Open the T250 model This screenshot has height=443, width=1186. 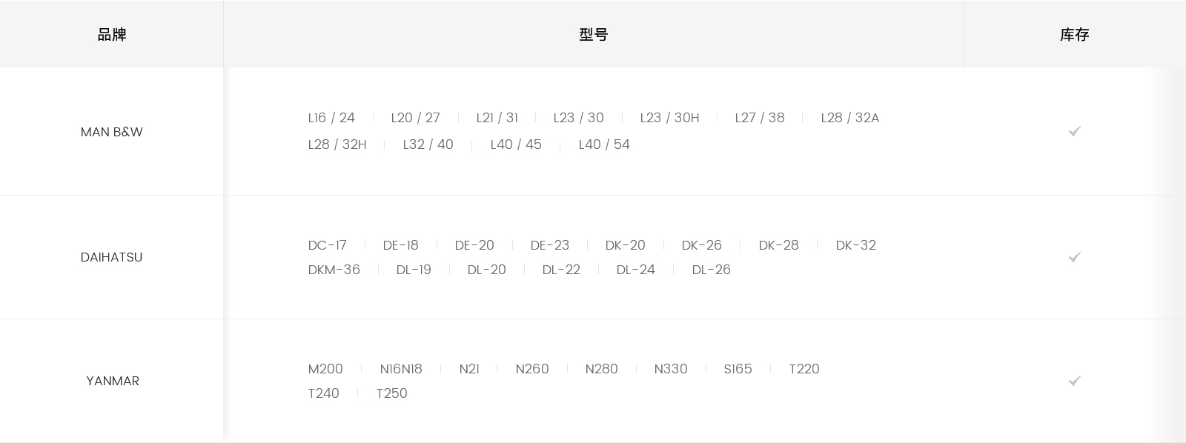[391, 393]
